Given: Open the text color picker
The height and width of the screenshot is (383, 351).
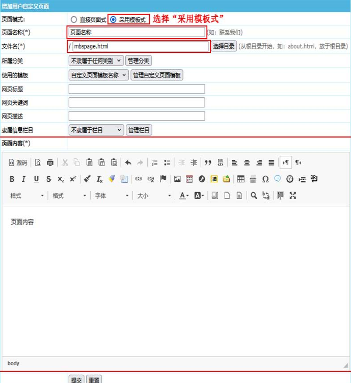Looking at the screenshot, I should point(184,196).
